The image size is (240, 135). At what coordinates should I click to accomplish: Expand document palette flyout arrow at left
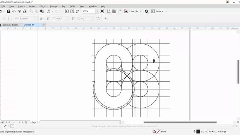[x=1, y=126]
